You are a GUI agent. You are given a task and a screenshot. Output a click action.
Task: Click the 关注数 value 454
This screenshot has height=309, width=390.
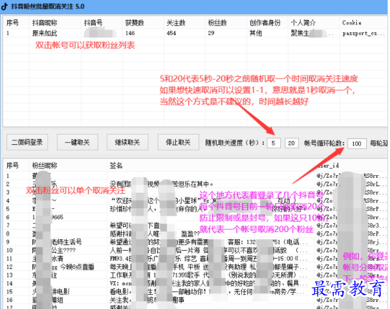coord(171,33)
